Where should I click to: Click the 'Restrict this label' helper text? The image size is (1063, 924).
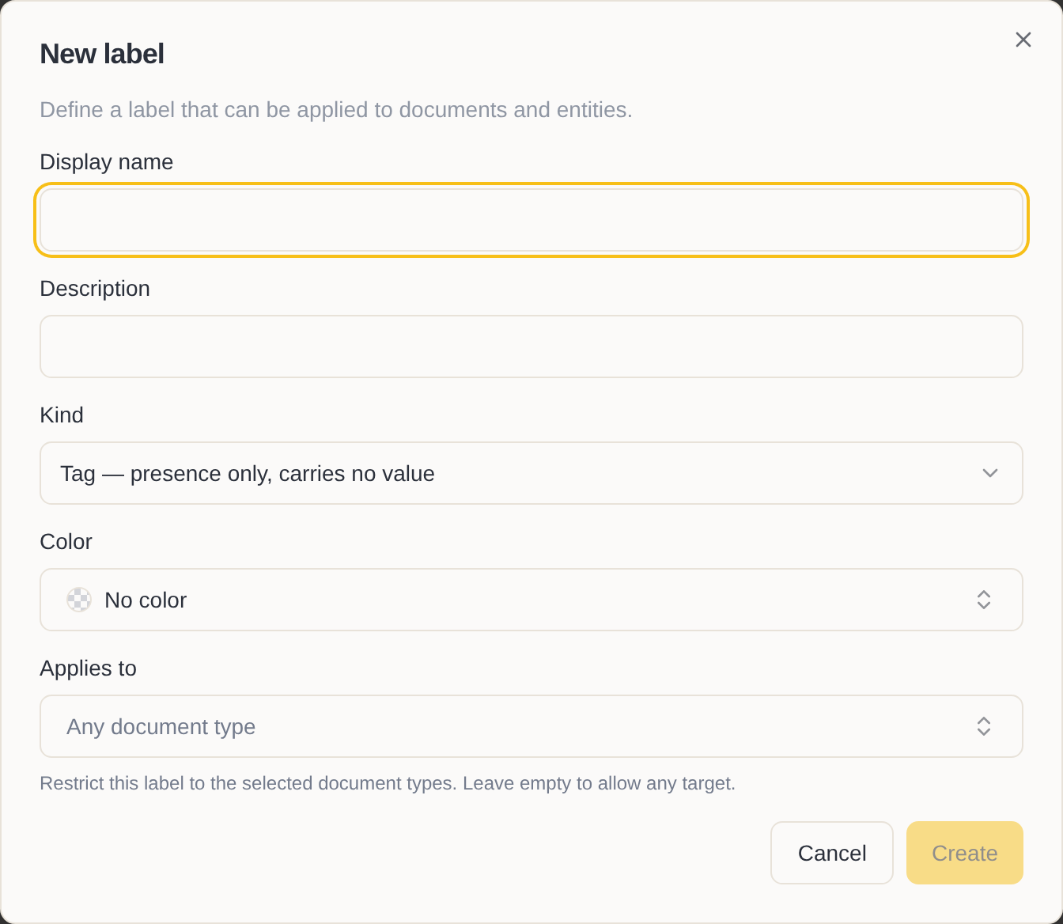click(388, 783)
